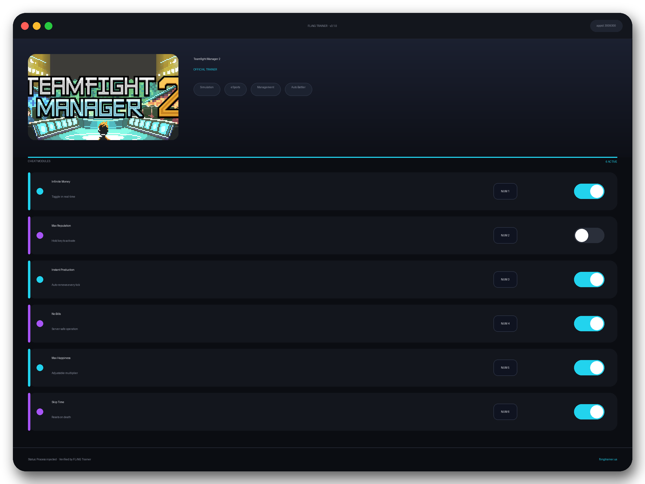Click 'Hold key to activate' description
Image resolution: width=645 pixels, height=484 pixels.
(63, 241)
